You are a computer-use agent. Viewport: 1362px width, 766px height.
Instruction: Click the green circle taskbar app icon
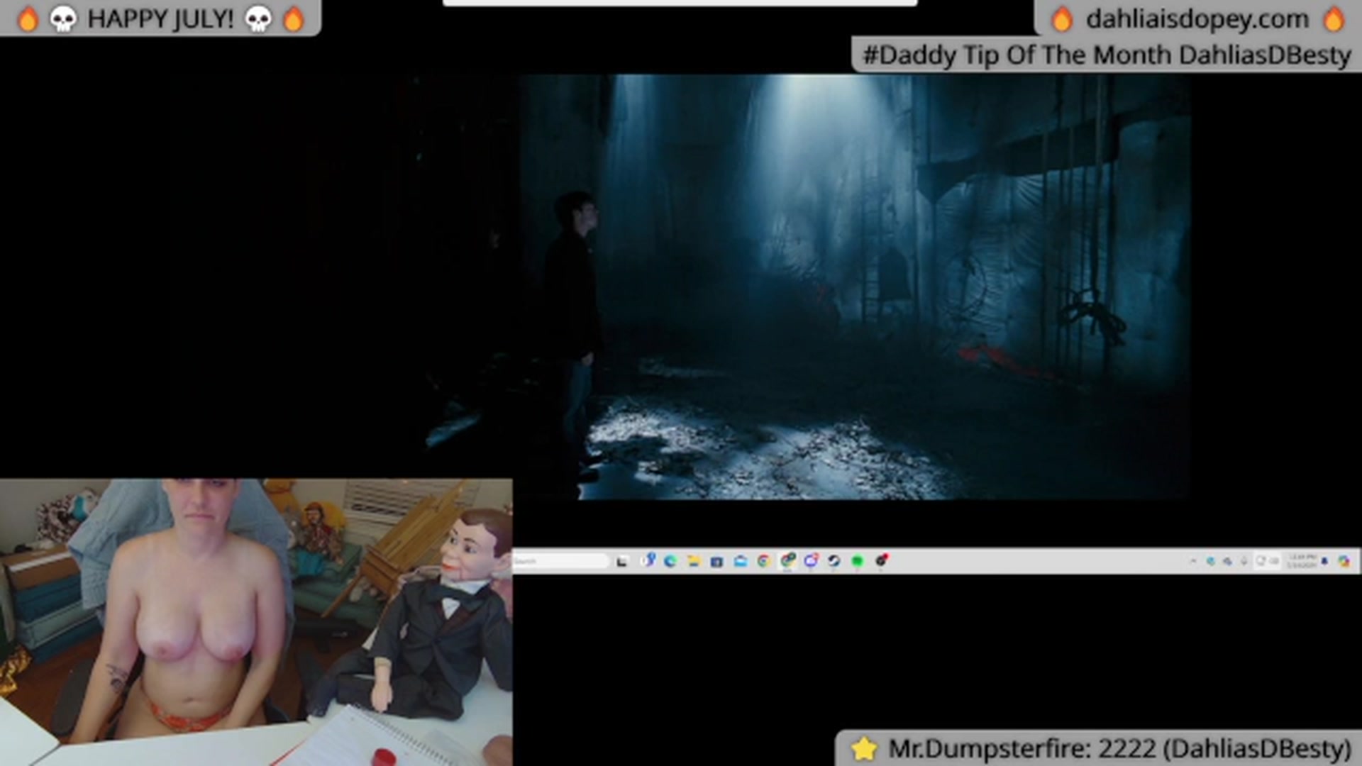point(857,561)
